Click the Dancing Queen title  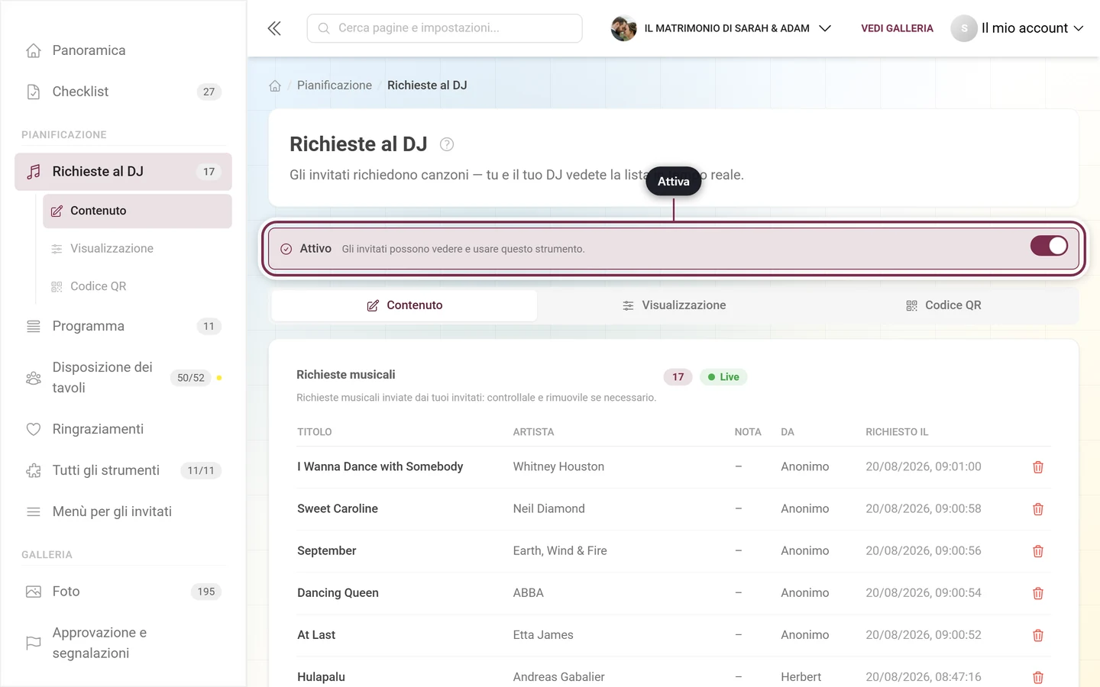[x=338, y=593]
